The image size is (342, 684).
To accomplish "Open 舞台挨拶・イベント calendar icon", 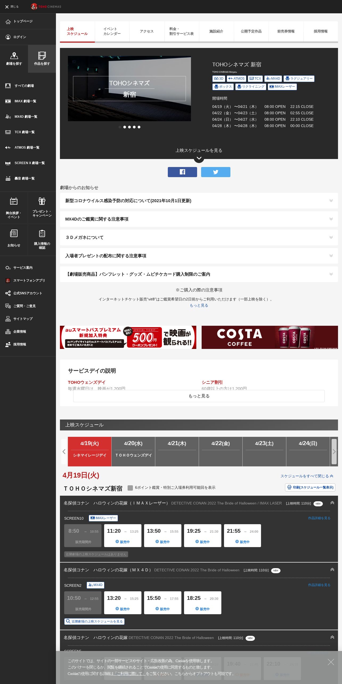I will click(14, 201).
